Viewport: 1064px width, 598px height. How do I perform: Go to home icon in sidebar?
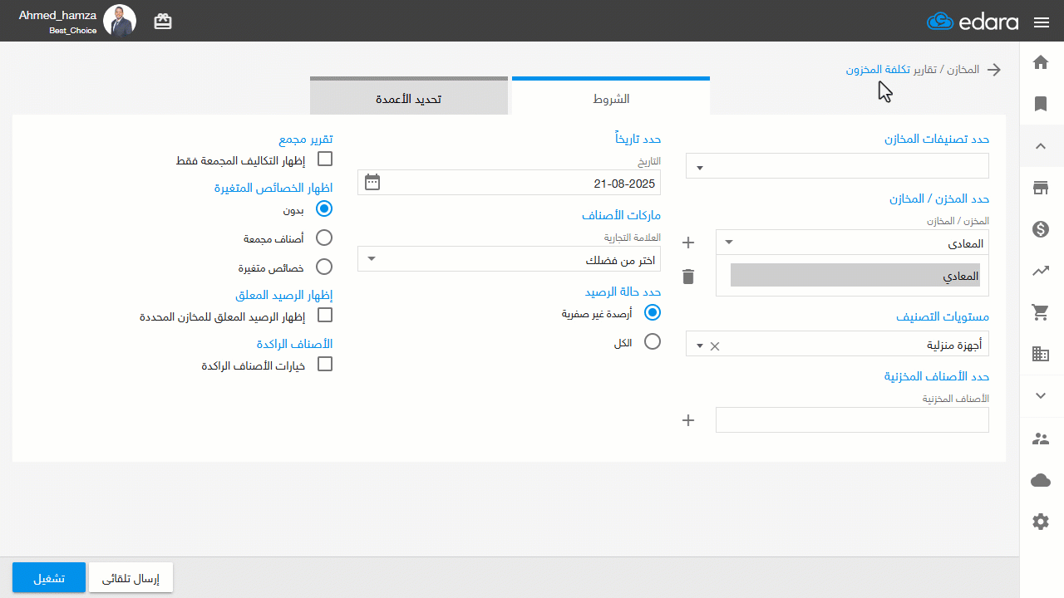(1041, 62)
